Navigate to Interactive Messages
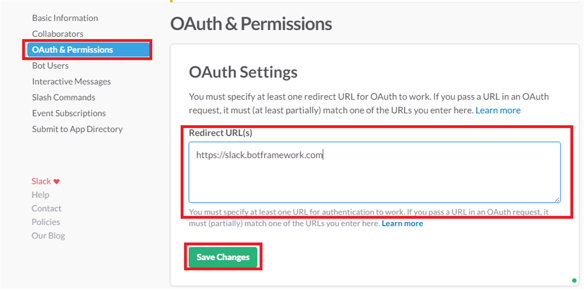 point(71,82)
